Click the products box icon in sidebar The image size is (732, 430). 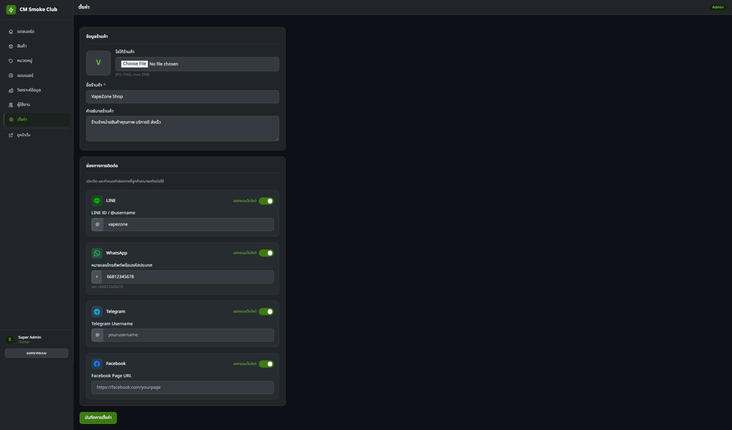pos(11,46)
